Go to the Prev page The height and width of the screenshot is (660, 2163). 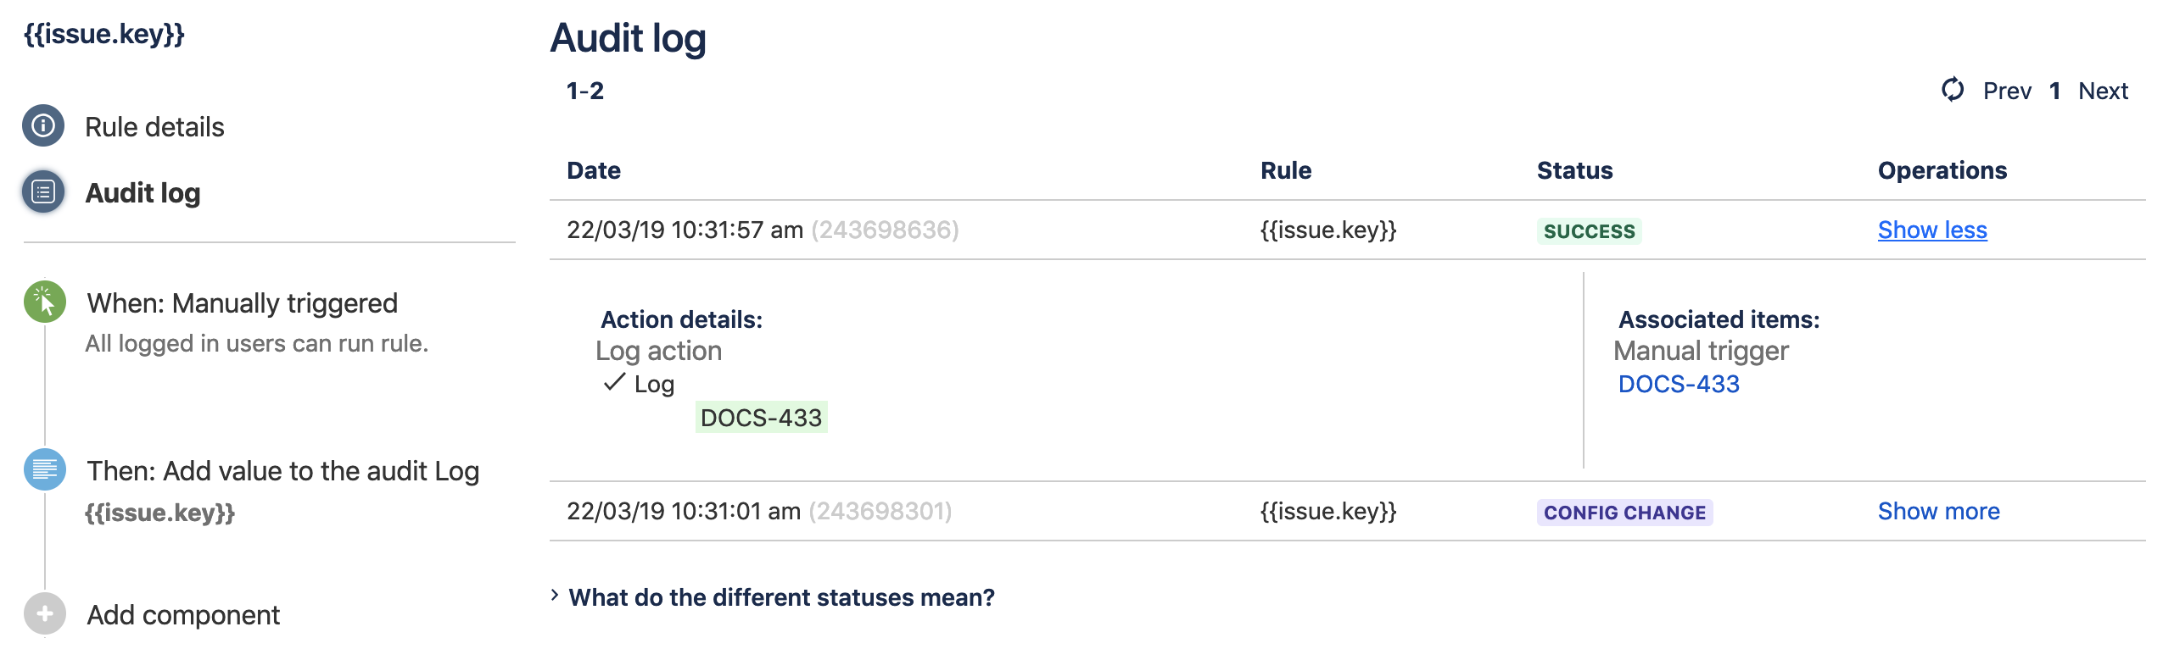pos(2007,91)
